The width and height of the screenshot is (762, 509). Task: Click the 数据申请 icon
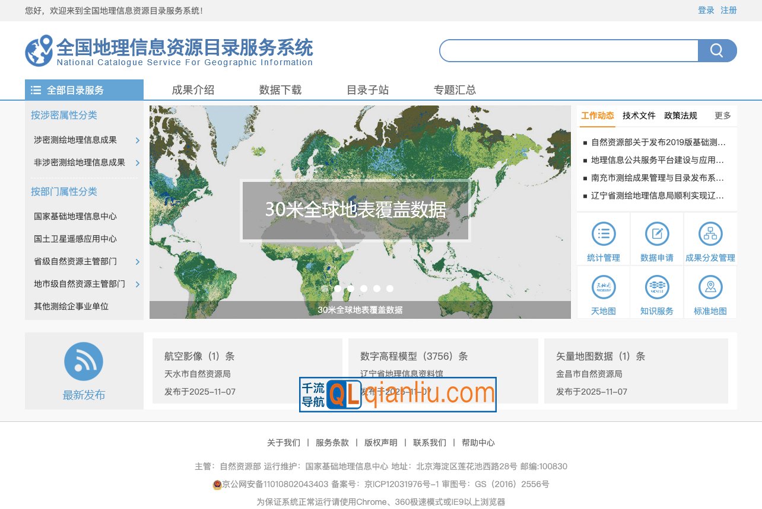coord(656,235)
